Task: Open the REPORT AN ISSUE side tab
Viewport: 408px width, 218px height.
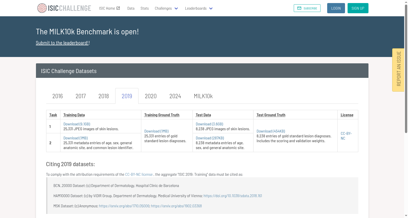Action: 398,70
